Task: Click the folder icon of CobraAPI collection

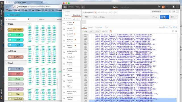Action: tap(64, 29)
